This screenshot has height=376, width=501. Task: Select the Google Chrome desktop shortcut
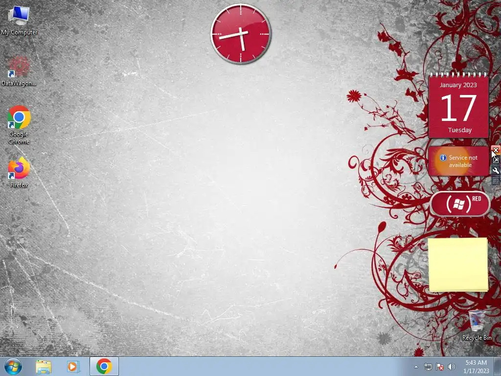19,125
